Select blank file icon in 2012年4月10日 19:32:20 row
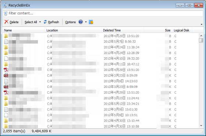This screenshot has height=136, width=206. click(x=6, y=58)
